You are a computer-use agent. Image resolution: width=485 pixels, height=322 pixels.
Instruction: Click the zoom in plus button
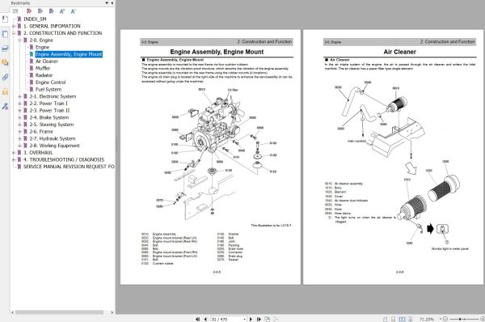483,319
